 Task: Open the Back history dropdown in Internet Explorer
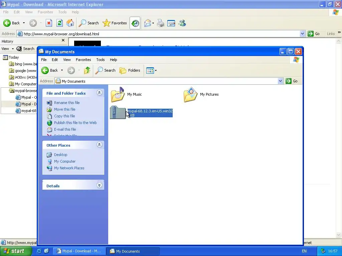[24, 23]
